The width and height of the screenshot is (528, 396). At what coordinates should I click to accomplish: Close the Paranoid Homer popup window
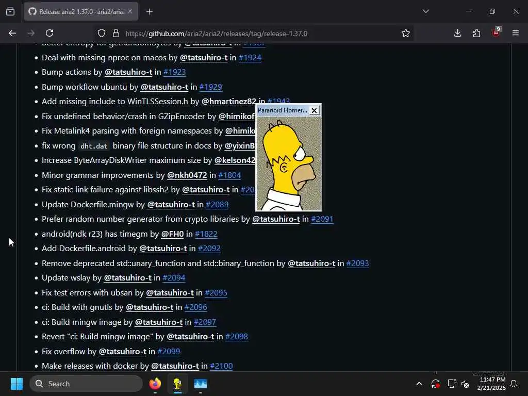(314, 110)
